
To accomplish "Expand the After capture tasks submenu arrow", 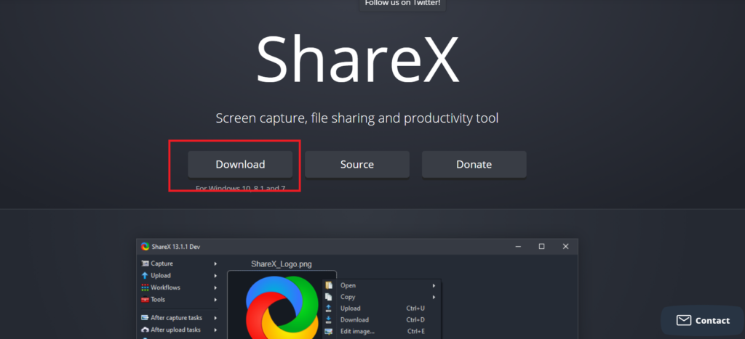I will (215, 318).
